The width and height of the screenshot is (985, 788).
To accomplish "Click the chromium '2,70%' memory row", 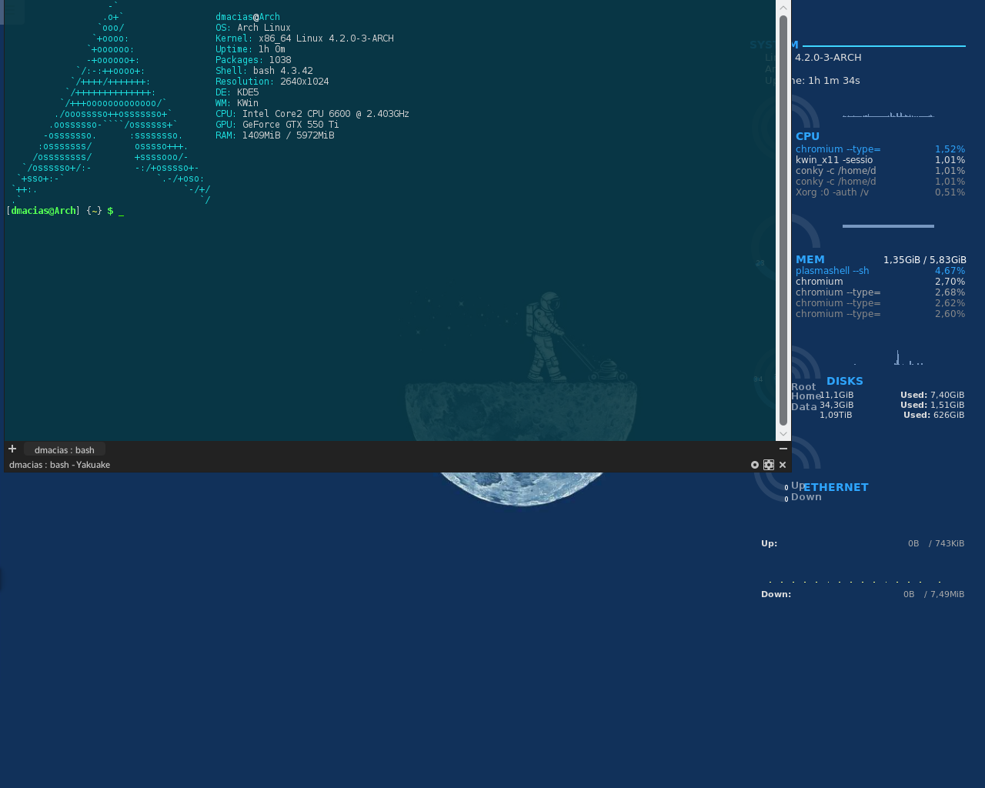I will pyautogui.click(x=880, y=282).
